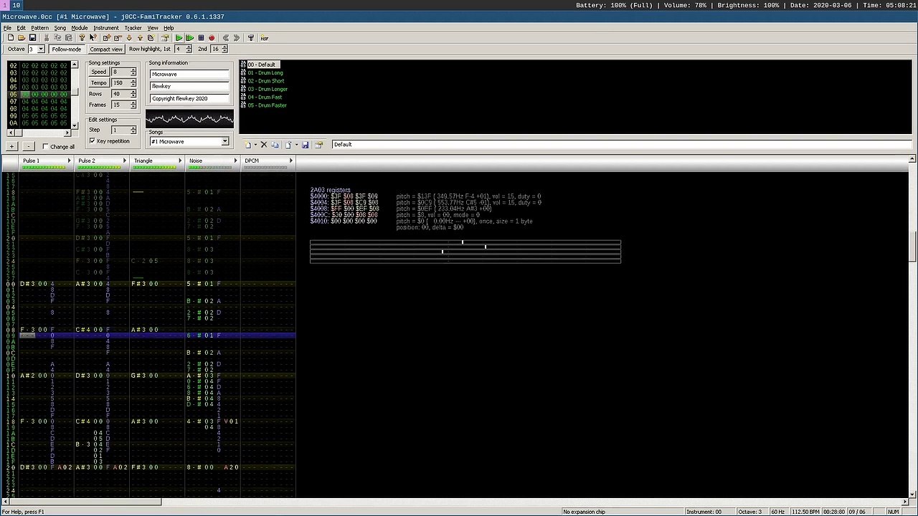Select the 03 - Drum Longer instrument
This screenshot has width=918, height=516.
[x=268, y=89]
